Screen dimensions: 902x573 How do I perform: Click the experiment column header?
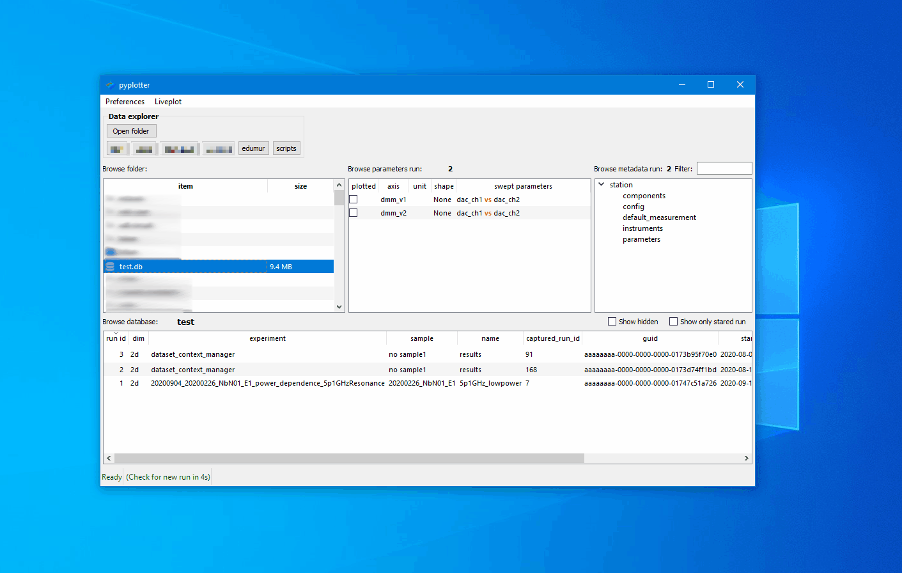267,338
